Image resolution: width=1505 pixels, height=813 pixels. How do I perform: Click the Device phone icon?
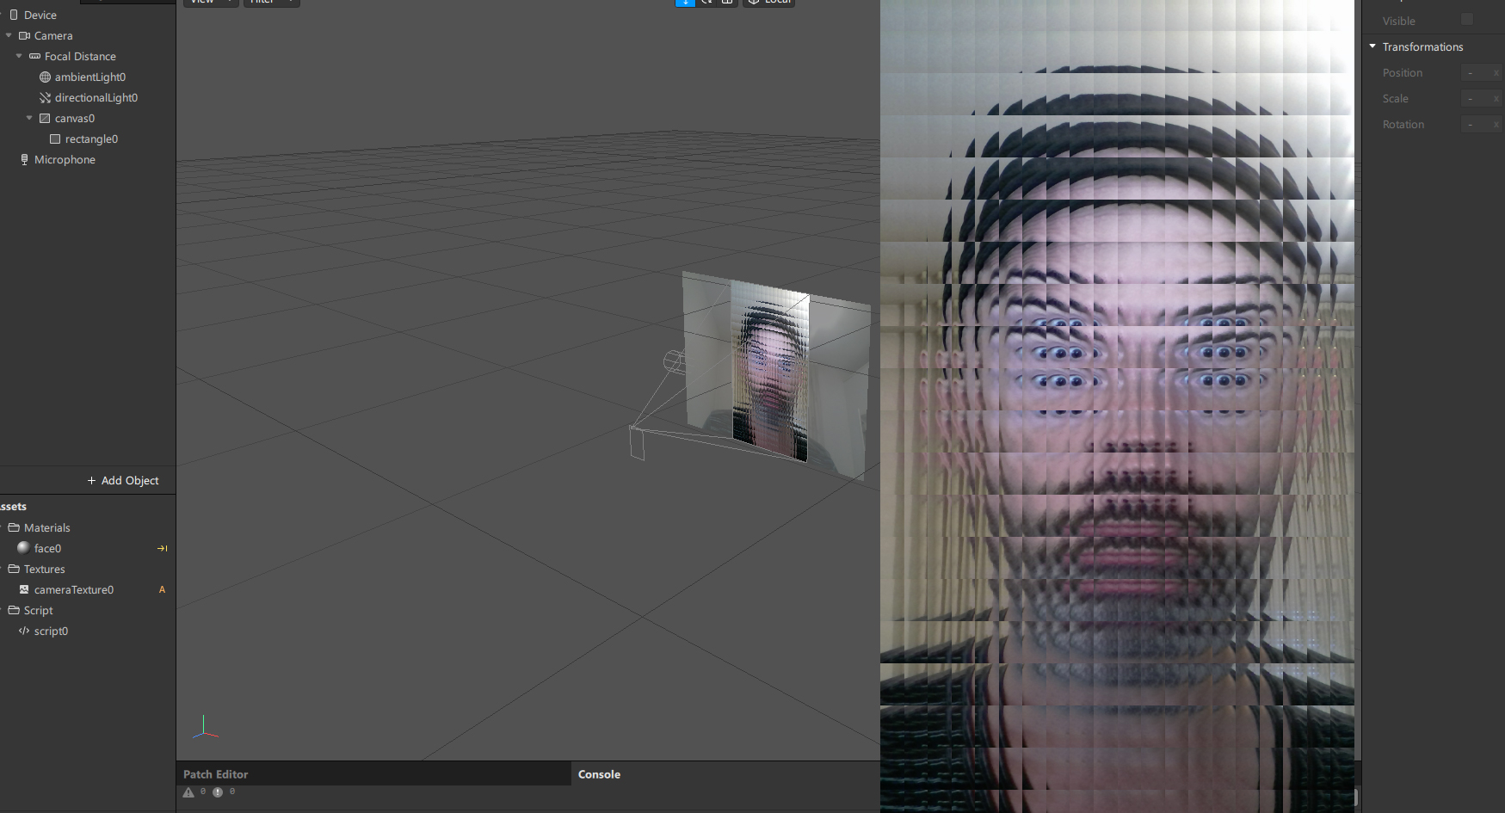(14, 15)
